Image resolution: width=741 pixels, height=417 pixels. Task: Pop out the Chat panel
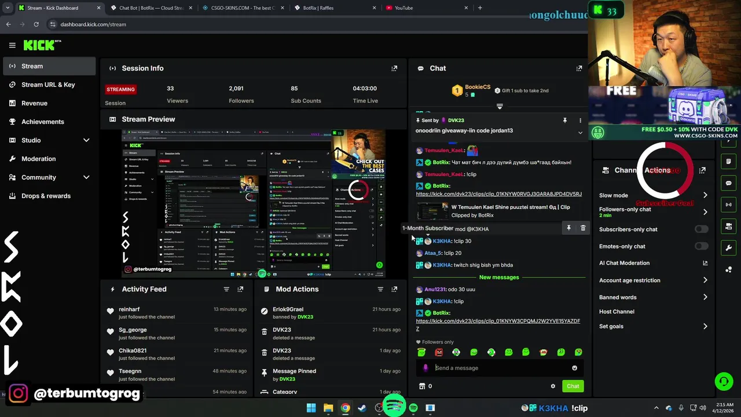pyautogui.click(x=579, y=68)
